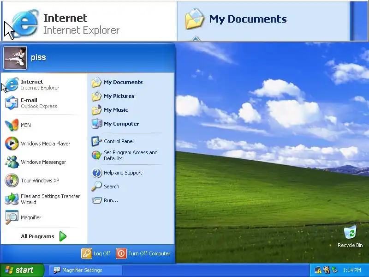
Task: Open Windows Messenger
Action: [x=44, y=162]
